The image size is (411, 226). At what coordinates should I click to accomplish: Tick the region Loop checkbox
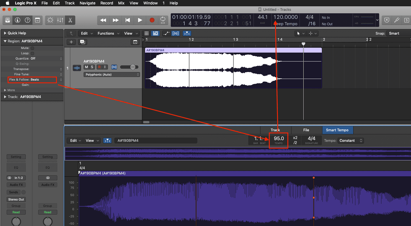pyautogui.click(x=32, y=53)
